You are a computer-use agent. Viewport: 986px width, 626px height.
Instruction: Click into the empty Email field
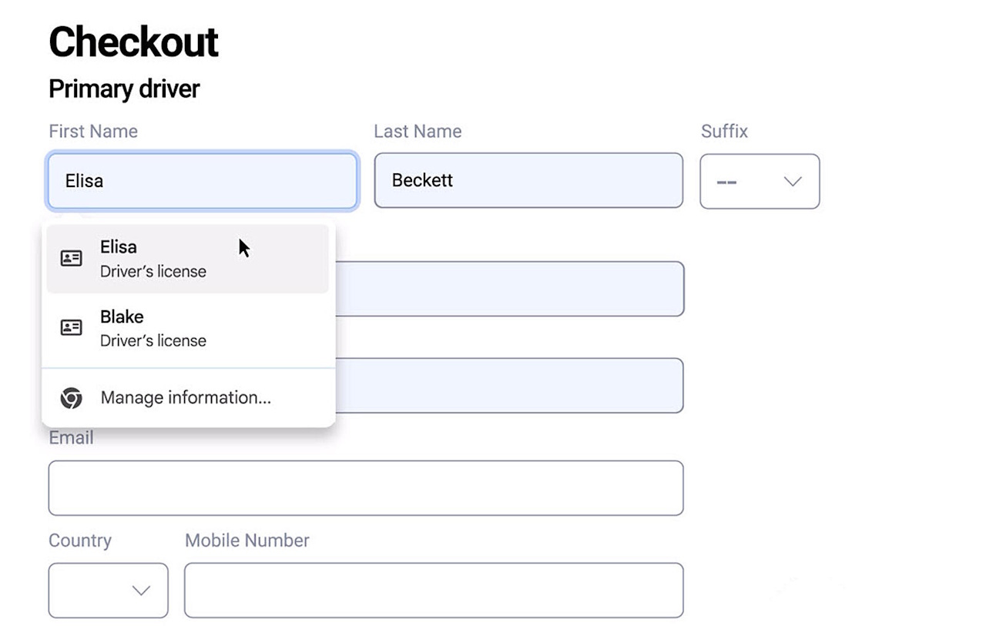tap(365, 488)
